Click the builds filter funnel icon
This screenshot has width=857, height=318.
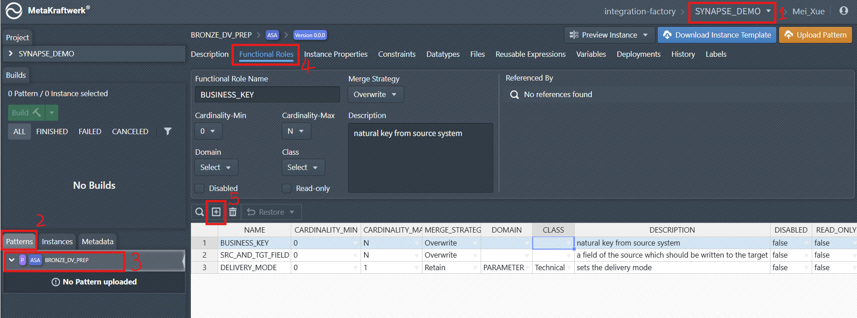pyautogui.click(x=168, y=131)
